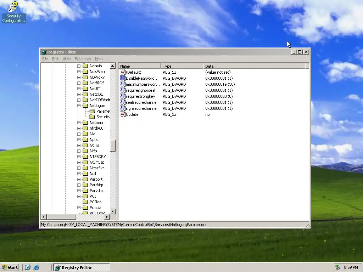Select the NetDDEdsdm key
The height and width of the screenshot is (272, 363).
(x=100, y=100)
